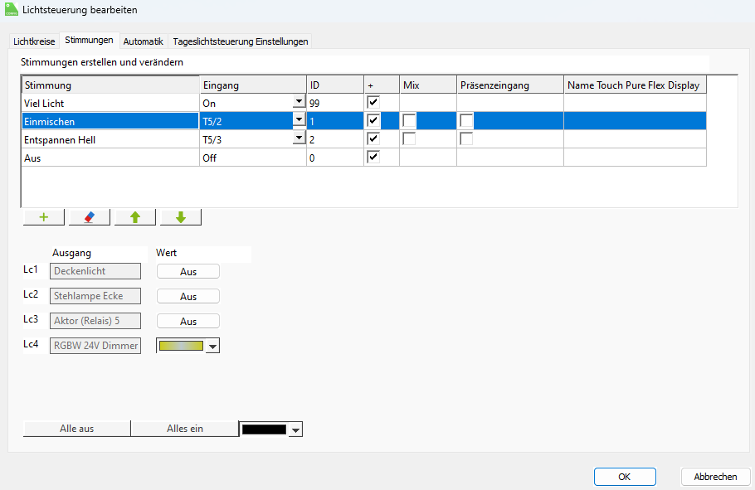
Task: Go to the Automatik tab
Action: click(143, 41)
